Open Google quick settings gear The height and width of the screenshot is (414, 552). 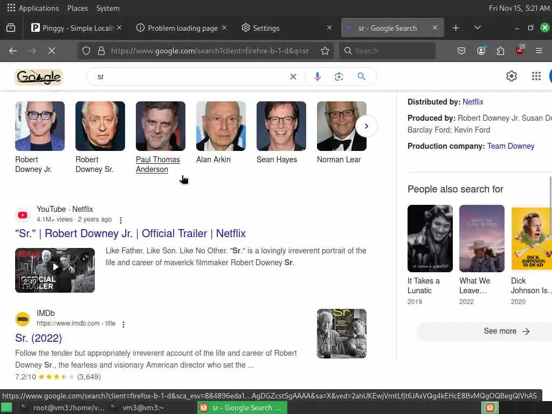511,76
